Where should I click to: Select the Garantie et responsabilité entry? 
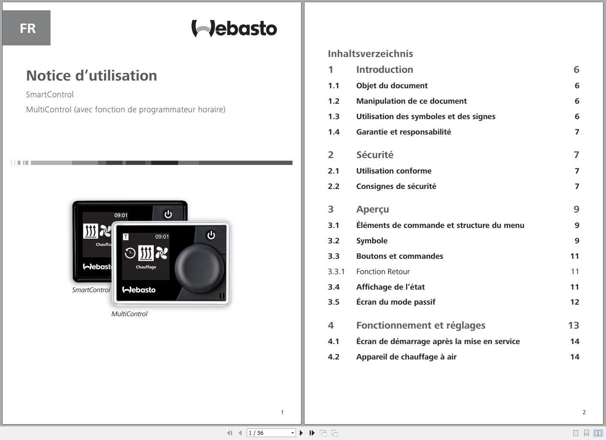403,132
